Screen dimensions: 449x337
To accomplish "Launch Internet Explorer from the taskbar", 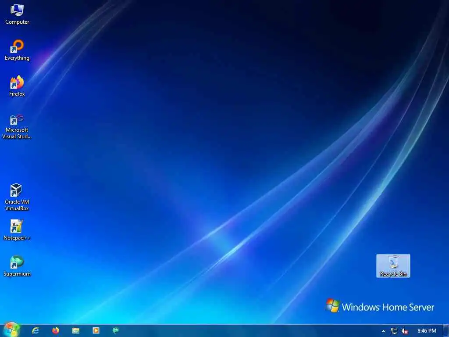I will (36, 331).
